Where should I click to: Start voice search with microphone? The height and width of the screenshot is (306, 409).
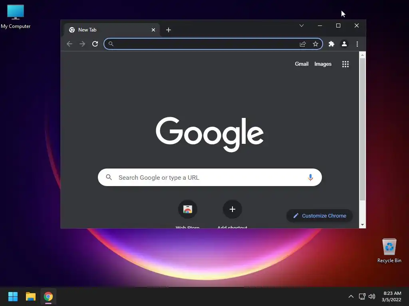310,177
